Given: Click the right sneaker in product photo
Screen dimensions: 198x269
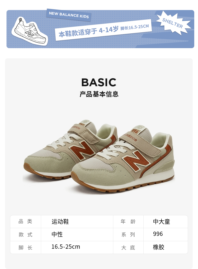Looking at the screenshot, I should (123, 159).
